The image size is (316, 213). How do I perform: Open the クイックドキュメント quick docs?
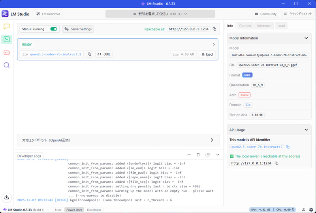click(298, 14)
